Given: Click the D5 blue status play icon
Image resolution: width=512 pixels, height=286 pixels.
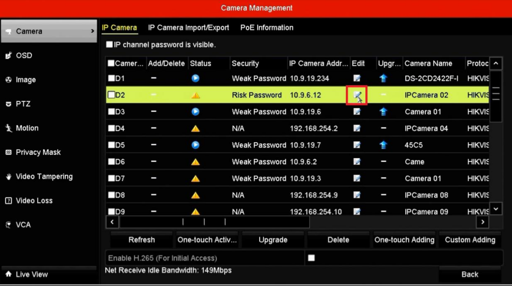Looking at the screenshot, I should [195, 145].
